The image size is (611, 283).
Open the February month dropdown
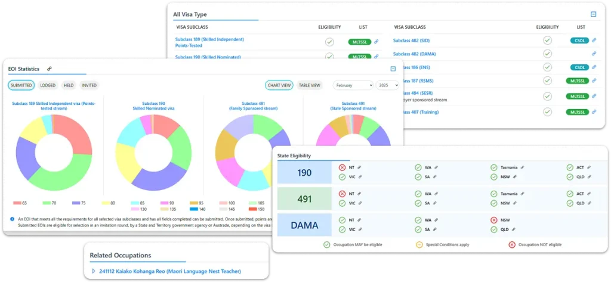[353, 85]
